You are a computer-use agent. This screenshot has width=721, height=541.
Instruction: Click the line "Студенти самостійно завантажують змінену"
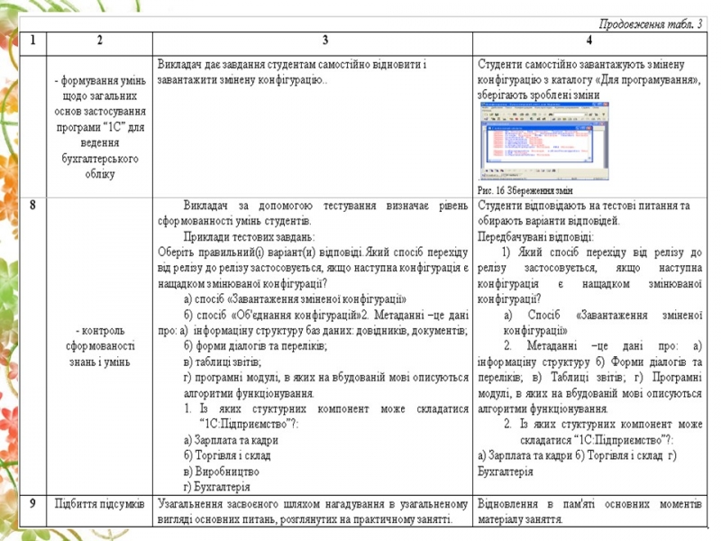click(581, 64)
